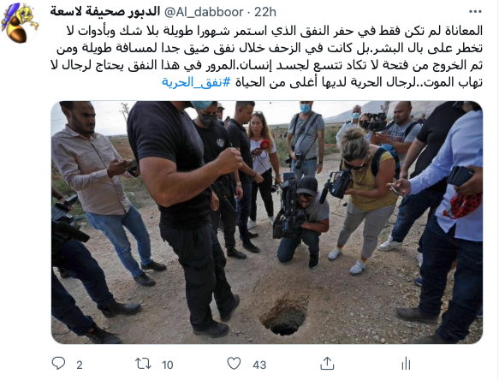Click the kneeling cameraman in the photo
This screenshot has width=499, height=380.
[x=301, y=221]
